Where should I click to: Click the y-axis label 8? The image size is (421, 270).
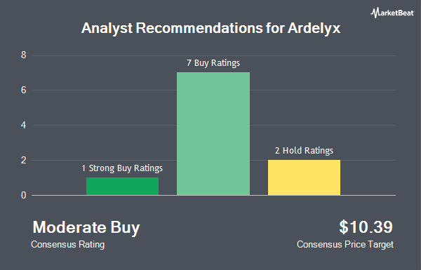point(24,55)
